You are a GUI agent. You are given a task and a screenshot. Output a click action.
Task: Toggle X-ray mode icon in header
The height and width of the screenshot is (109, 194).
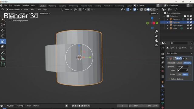(x=142, y=9)
